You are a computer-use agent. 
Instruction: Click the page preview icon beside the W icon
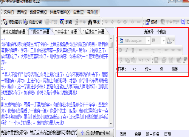click(179, 60)
